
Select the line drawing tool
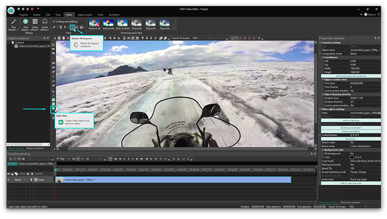tap(53, 59)
